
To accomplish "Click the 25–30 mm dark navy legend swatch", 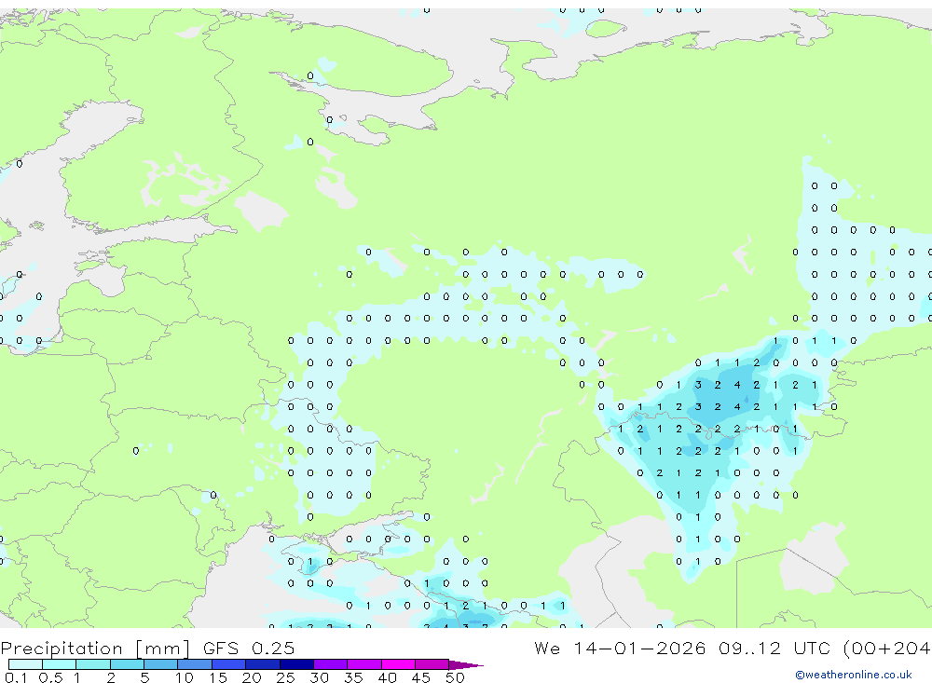I will coord(296,664).
